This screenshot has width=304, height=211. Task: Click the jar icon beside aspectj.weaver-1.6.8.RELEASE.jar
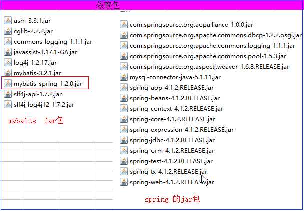(x=124, y=67)
